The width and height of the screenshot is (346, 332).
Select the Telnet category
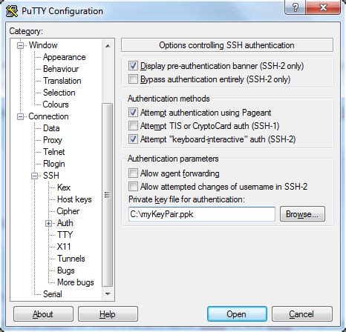tap(54, 152)
